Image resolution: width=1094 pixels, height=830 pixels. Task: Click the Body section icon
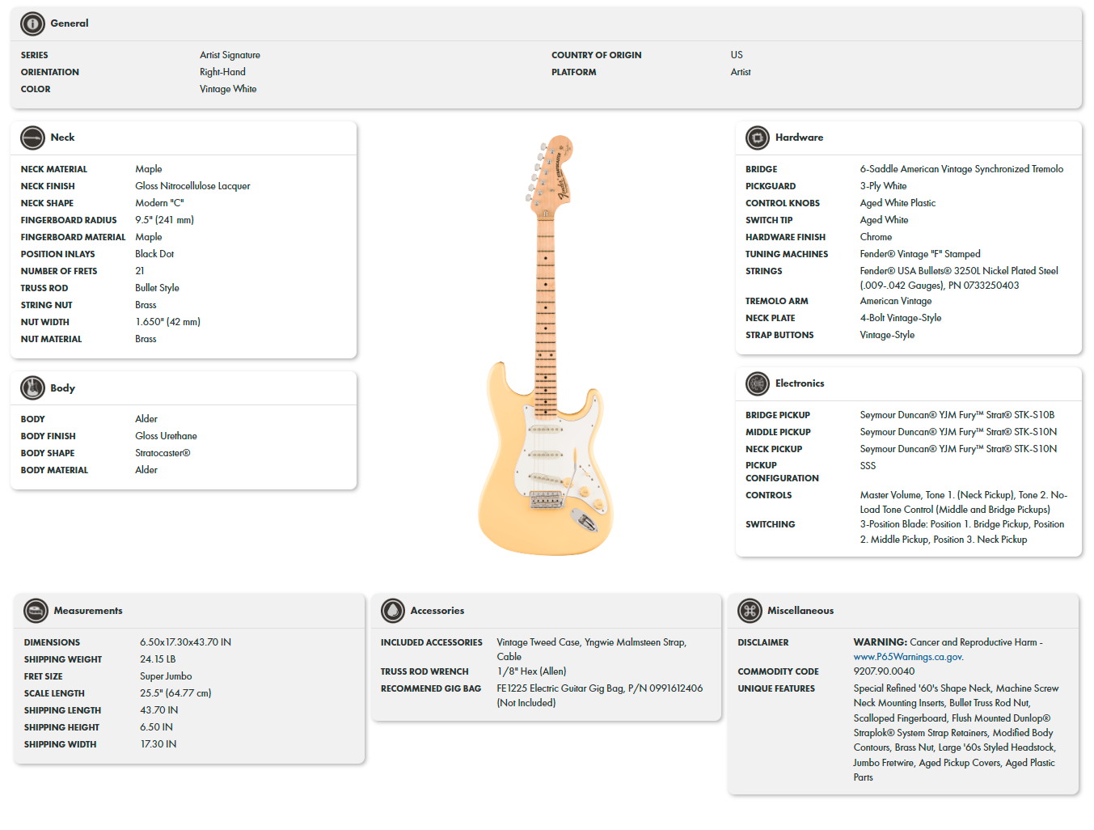click(32, 387)
